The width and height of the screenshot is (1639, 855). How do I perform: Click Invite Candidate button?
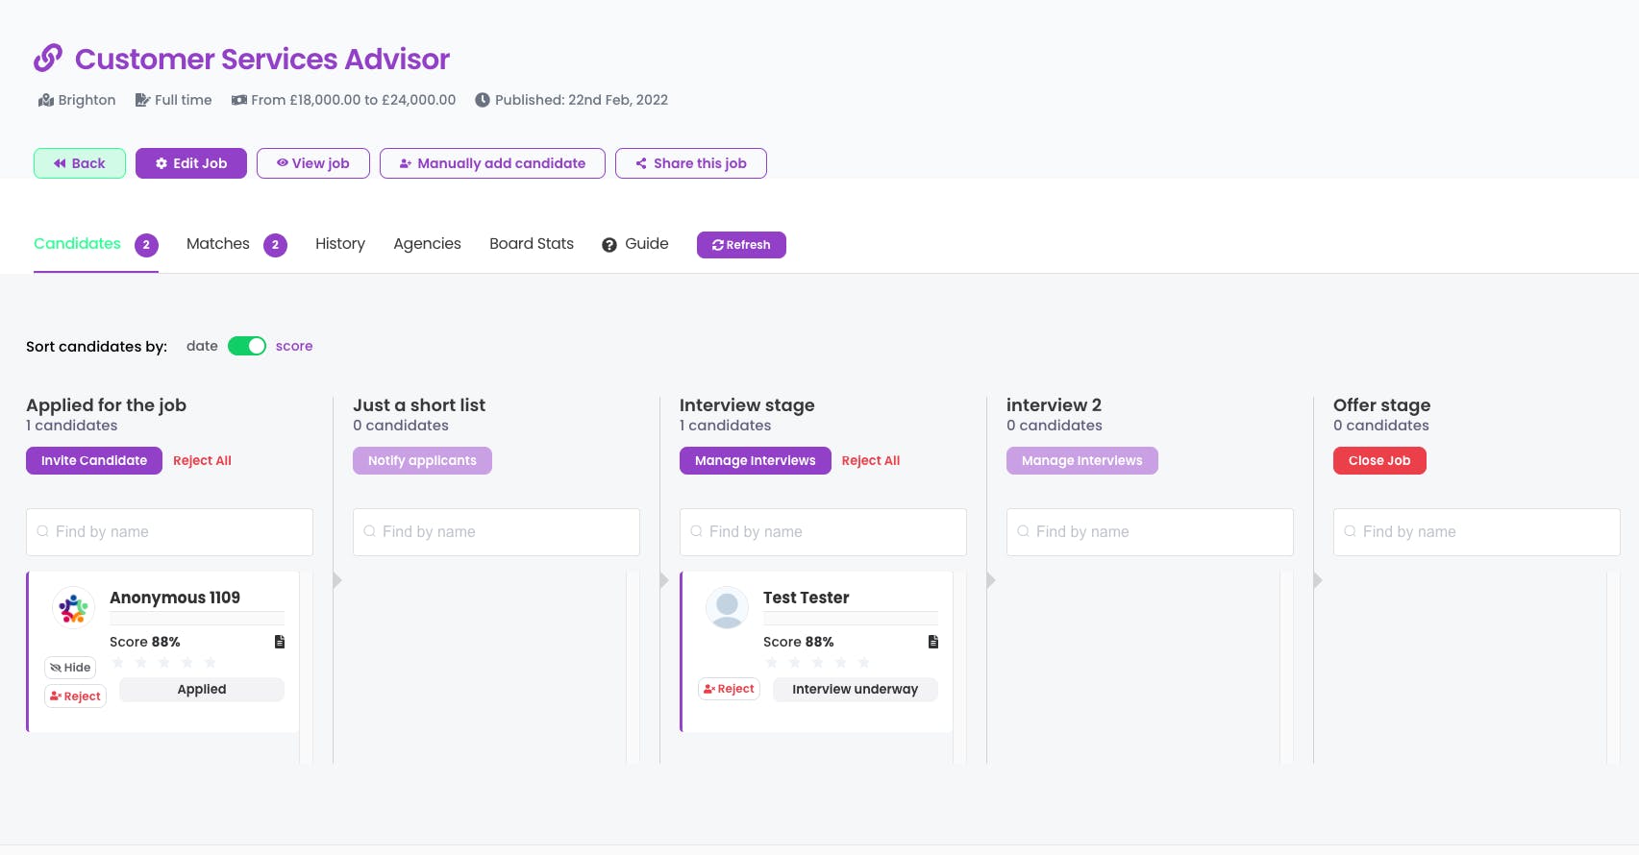(94, 461)
